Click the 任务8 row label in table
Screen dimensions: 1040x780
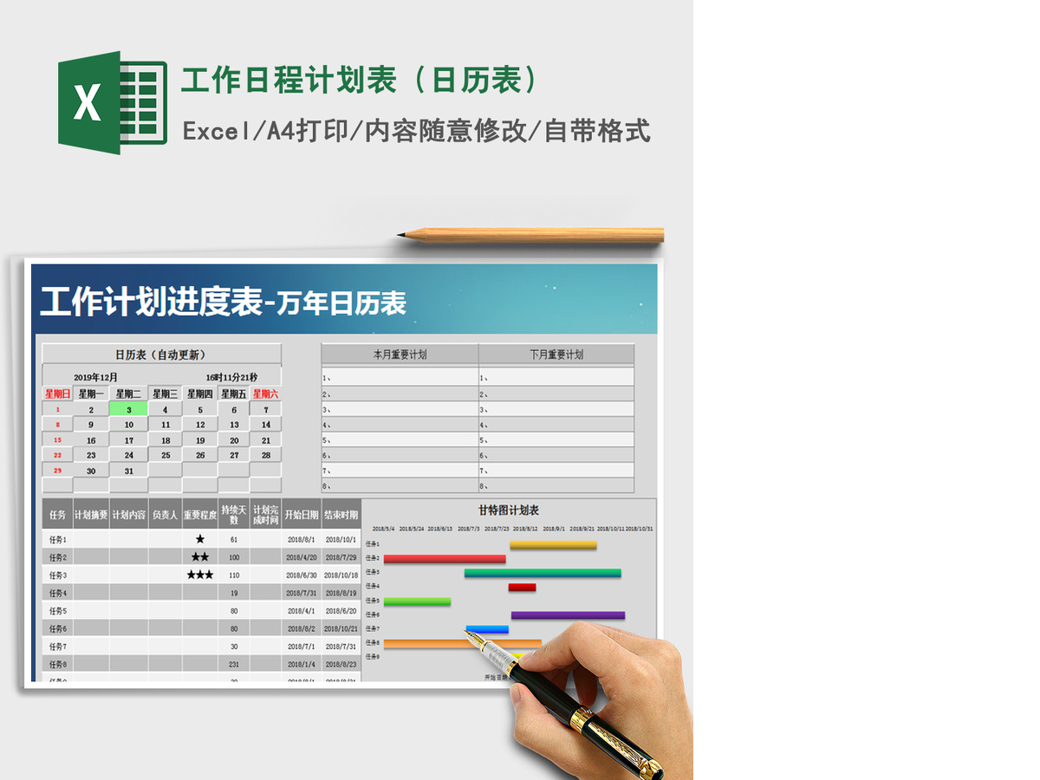57,665
